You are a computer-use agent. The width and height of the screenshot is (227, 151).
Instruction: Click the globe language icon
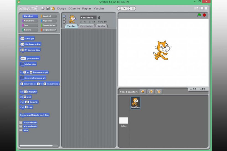coord(43,8)
